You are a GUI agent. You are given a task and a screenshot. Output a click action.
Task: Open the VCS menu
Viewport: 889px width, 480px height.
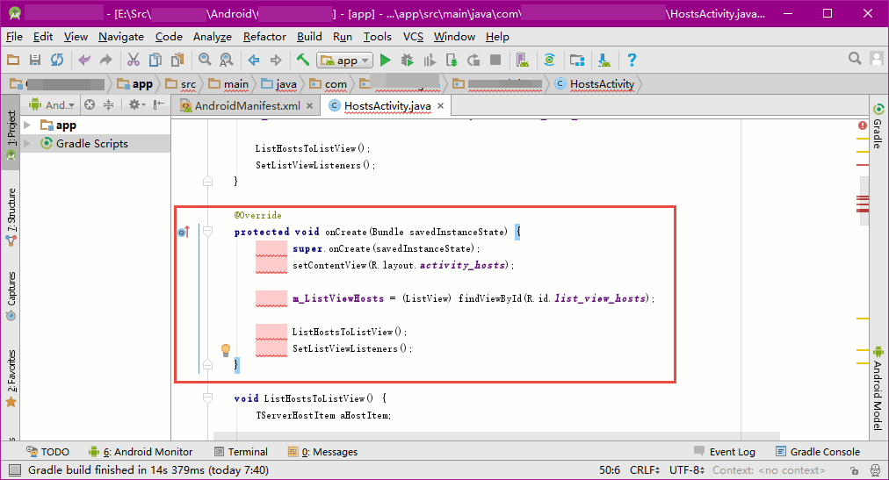click(x=413, y=37)
